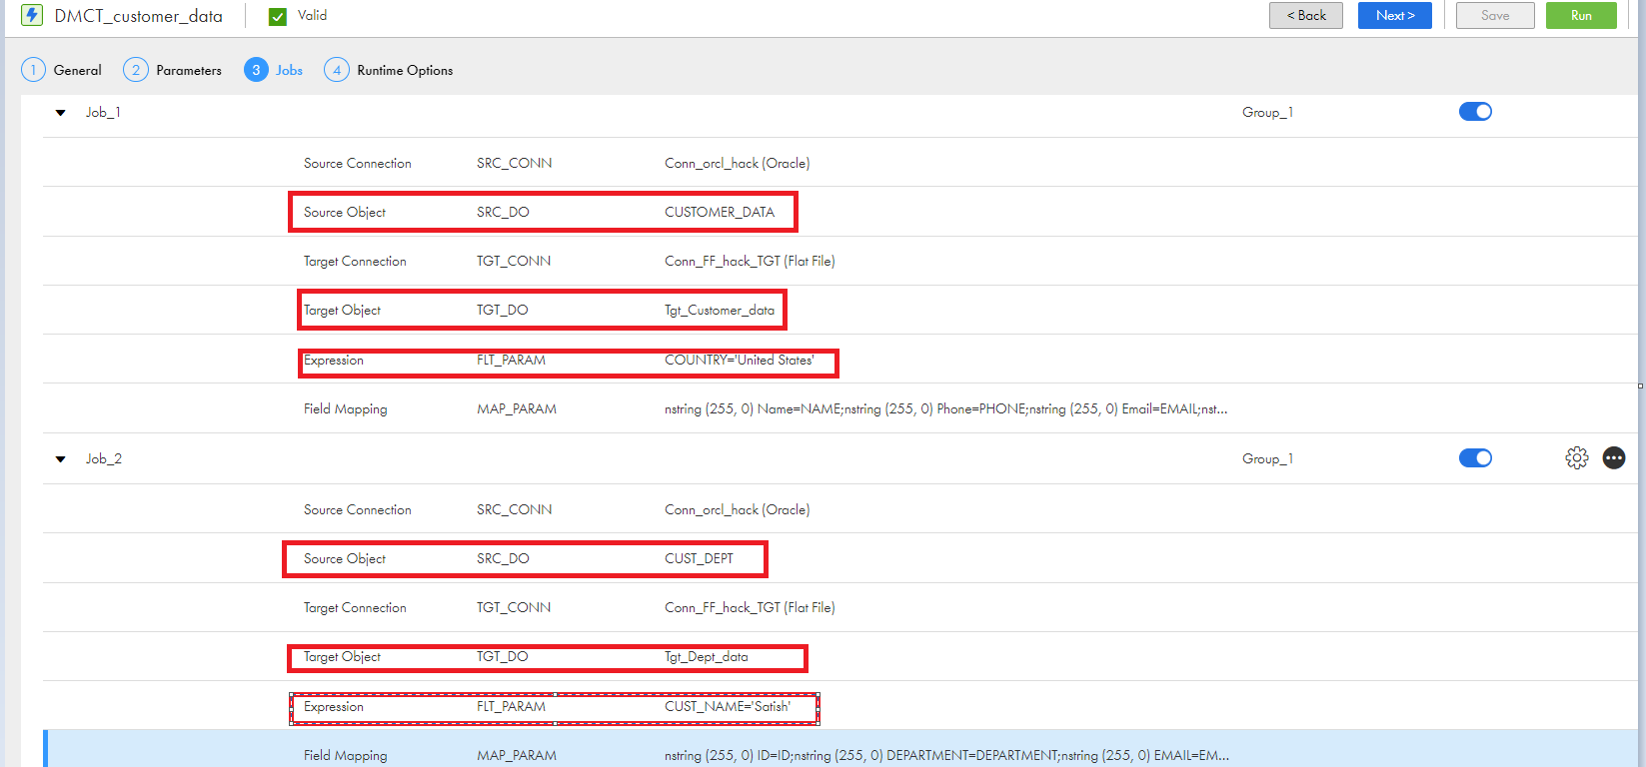Click Group_1 in the Job_2 row

pyautogui.click(x=1267, y=458)
